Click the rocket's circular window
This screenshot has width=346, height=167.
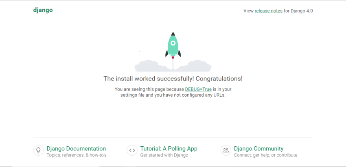click(173, 43)
